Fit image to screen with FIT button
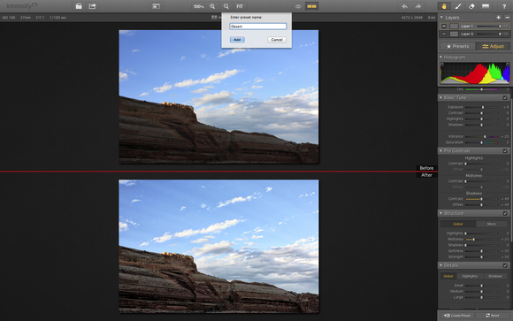 click(240, 6)
